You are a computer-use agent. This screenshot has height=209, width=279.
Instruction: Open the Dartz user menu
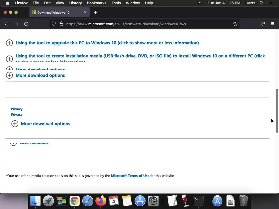[x=250, y=3]
